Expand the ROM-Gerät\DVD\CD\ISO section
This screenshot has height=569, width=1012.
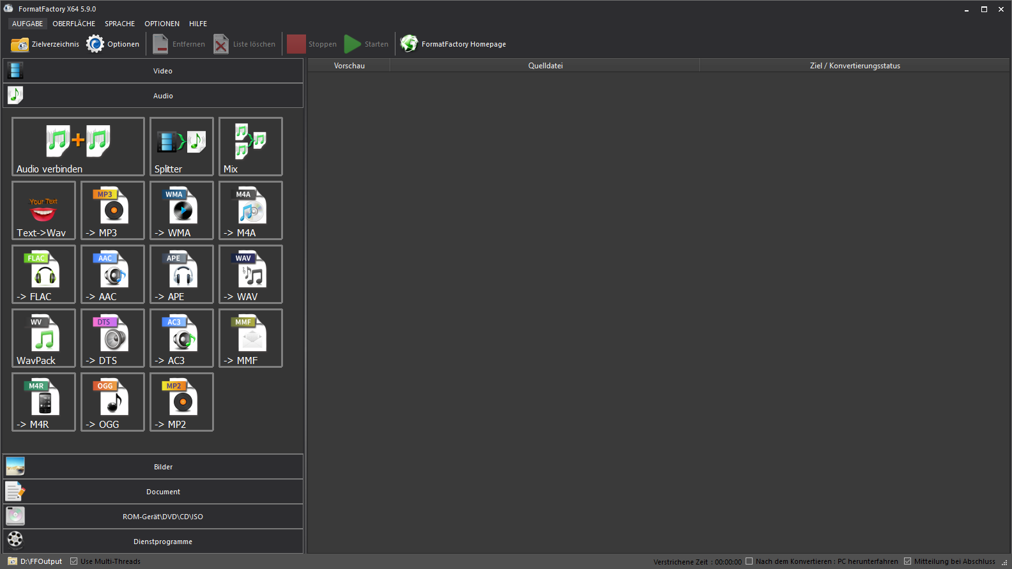tap(153, 517)
